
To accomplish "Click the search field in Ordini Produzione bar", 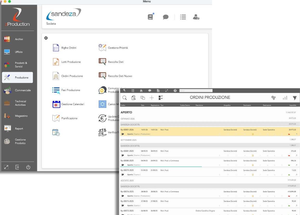I will coord(196,91).
